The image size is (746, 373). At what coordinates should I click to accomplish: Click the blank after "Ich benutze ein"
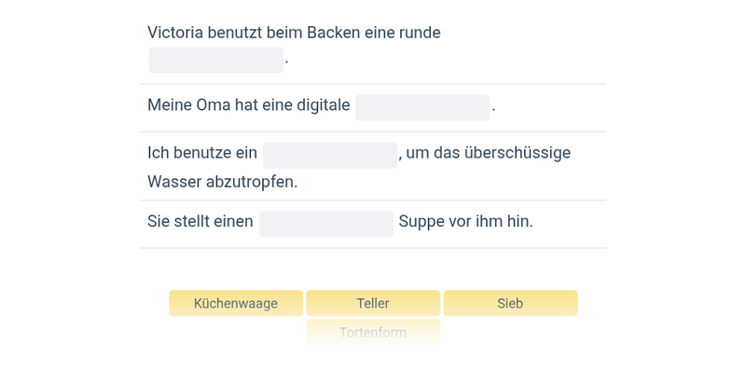330,155
